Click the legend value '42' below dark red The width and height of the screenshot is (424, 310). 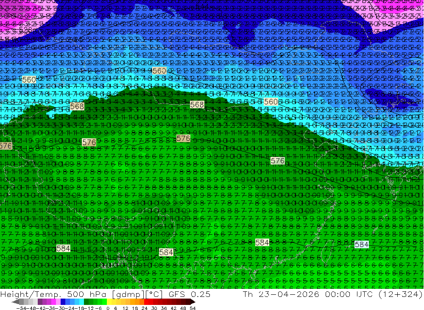click(173, 308)
